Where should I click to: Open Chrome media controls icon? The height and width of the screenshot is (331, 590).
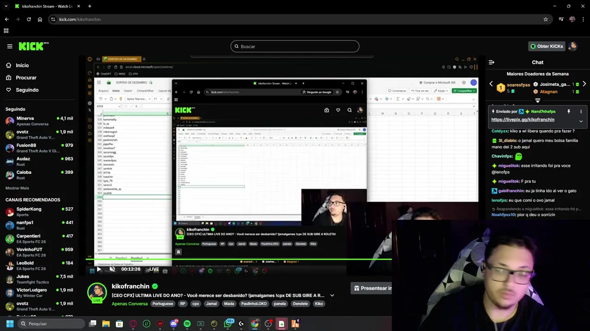coord(561,19)
